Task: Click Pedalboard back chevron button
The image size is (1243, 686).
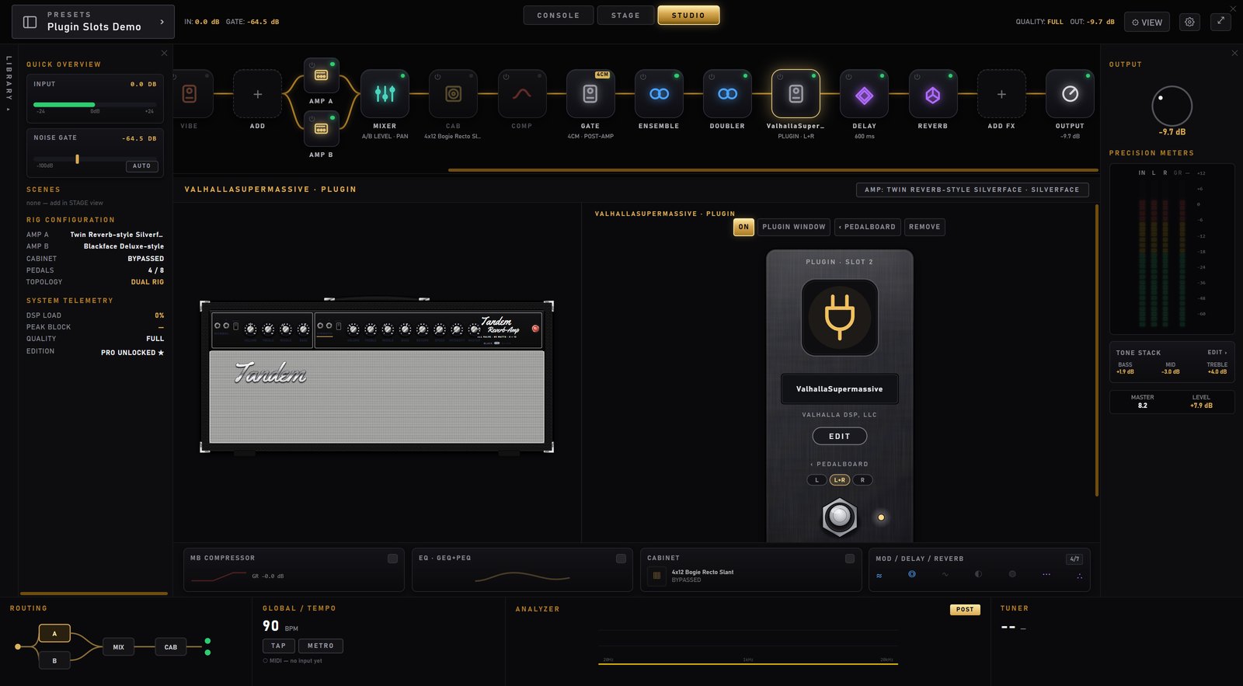Action: click(867, 227)
